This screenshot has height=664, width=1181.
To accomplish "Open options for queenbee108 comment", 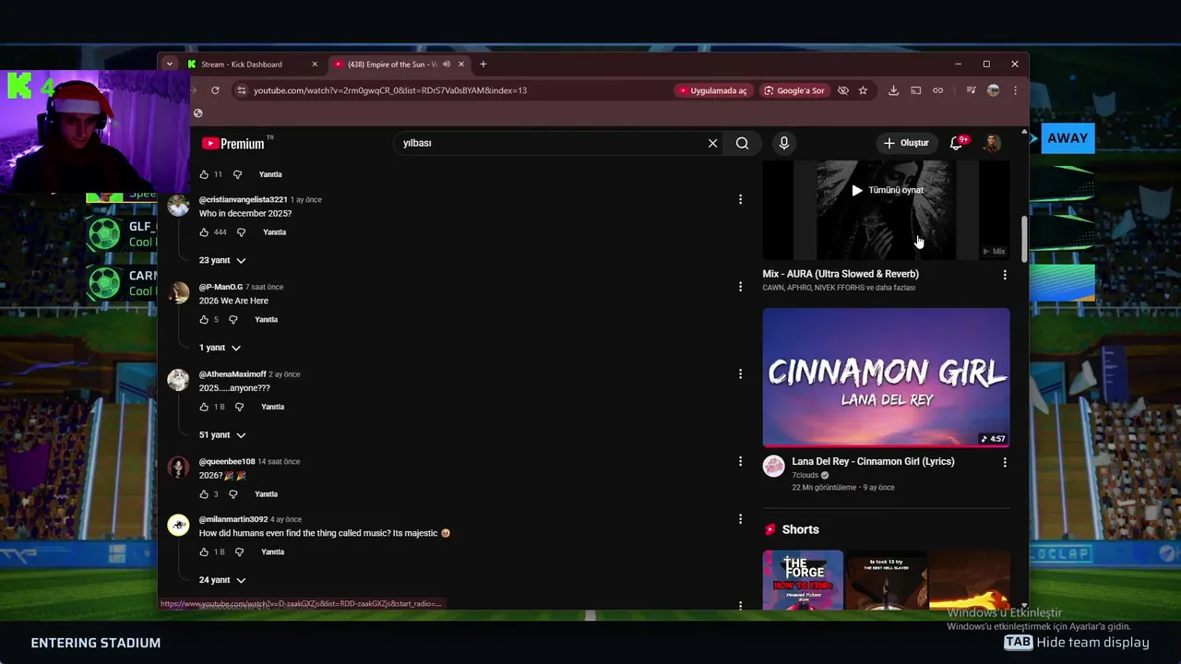I will (740, 461).
